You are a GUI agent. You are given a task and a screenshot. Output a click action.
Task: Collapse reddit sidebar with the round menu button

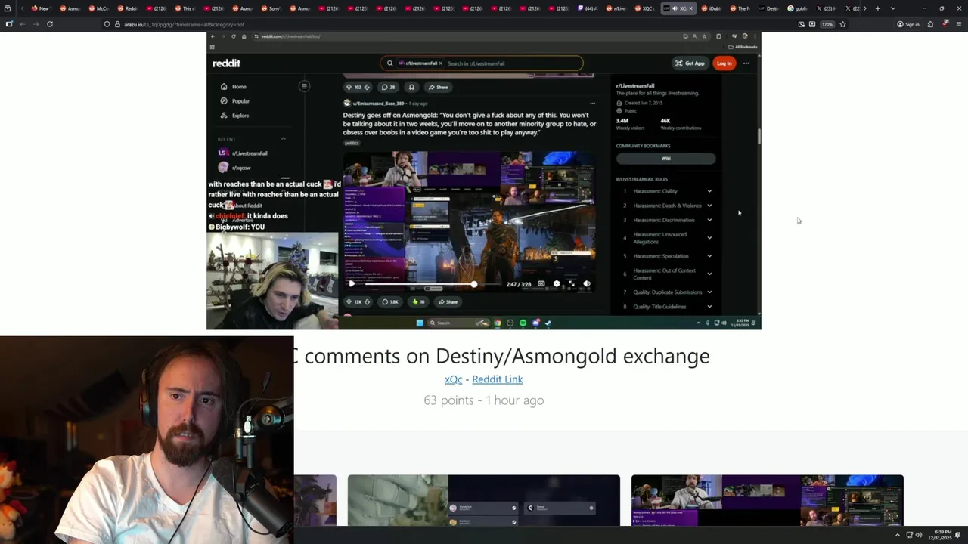click(x=304, y=86)
